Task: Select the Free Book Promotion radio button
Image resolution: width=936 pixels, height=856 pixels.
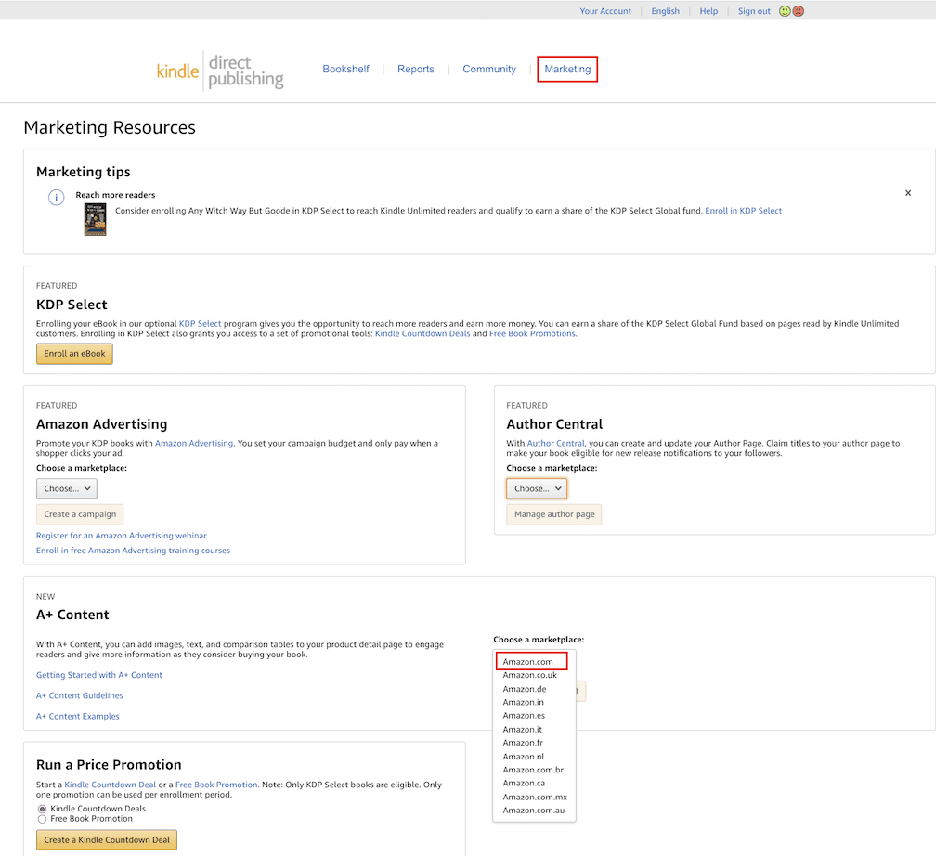Action: click(43, 819)
